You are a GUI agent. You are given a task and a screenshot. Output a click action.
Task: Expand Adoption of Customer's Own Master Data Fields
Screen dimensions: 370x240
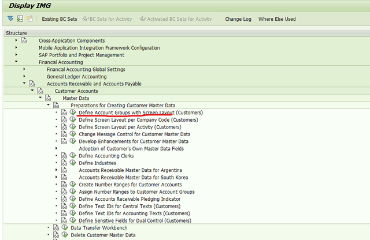click(x=57, y=148)
